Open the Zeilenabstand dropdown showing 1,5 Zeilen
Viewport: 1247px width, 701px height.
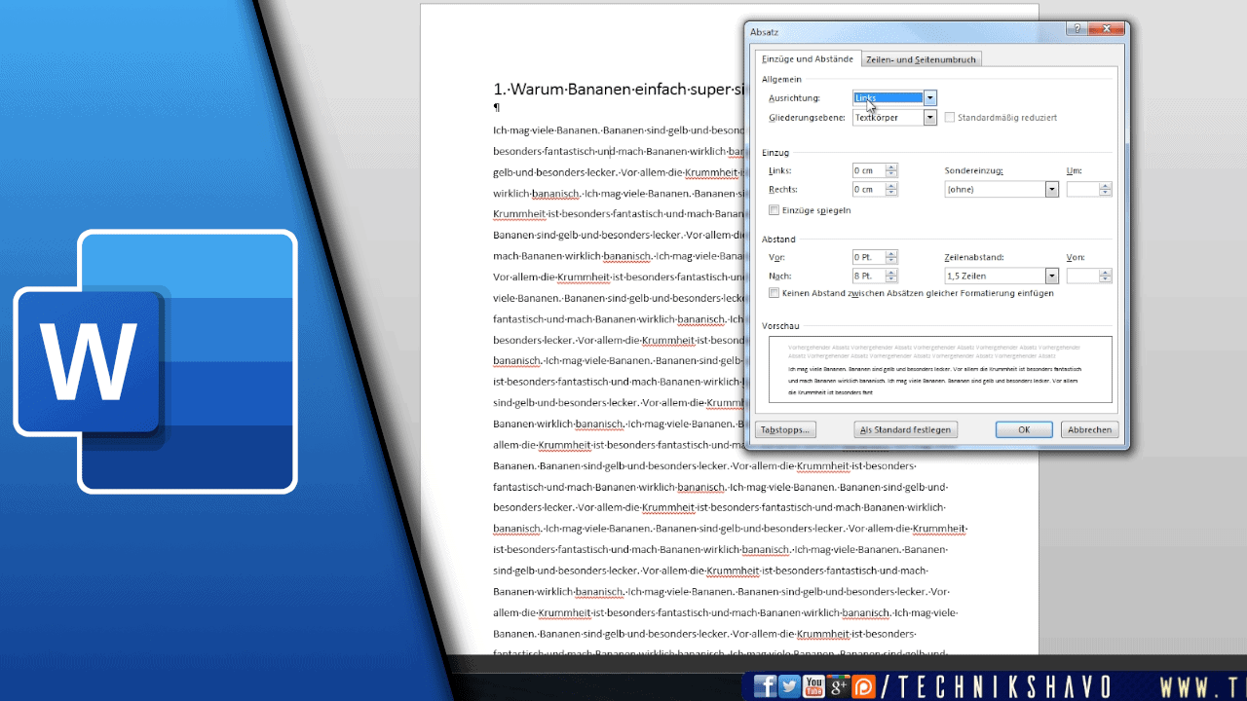click(1001, 277)
